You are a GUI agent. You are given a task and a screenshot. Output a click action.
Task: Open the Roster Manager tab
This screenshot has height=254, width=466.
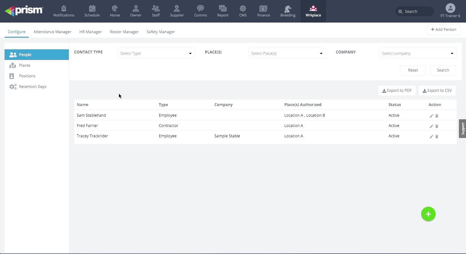coord(124,32)
